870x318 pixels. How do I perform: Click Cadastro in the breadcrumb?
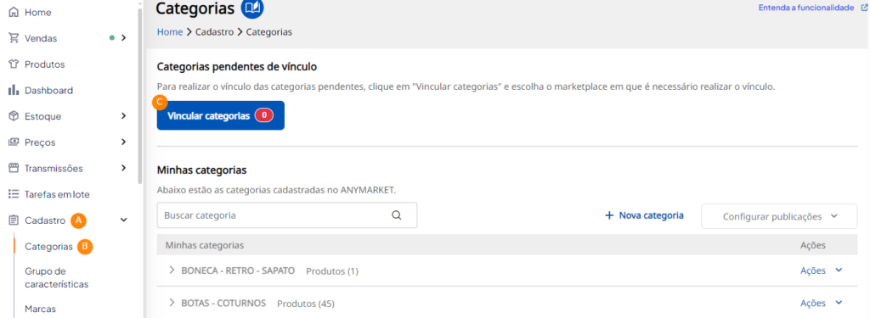214,32
